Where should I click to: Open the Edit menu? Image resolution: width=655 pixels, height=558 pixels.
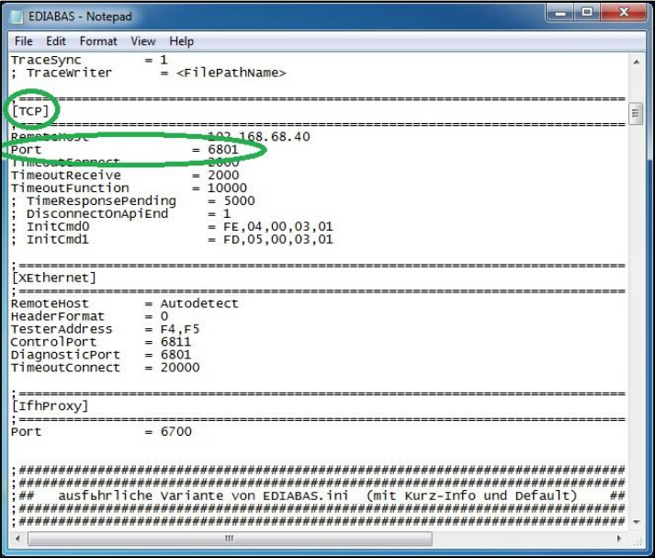click(x=56, y=41)
